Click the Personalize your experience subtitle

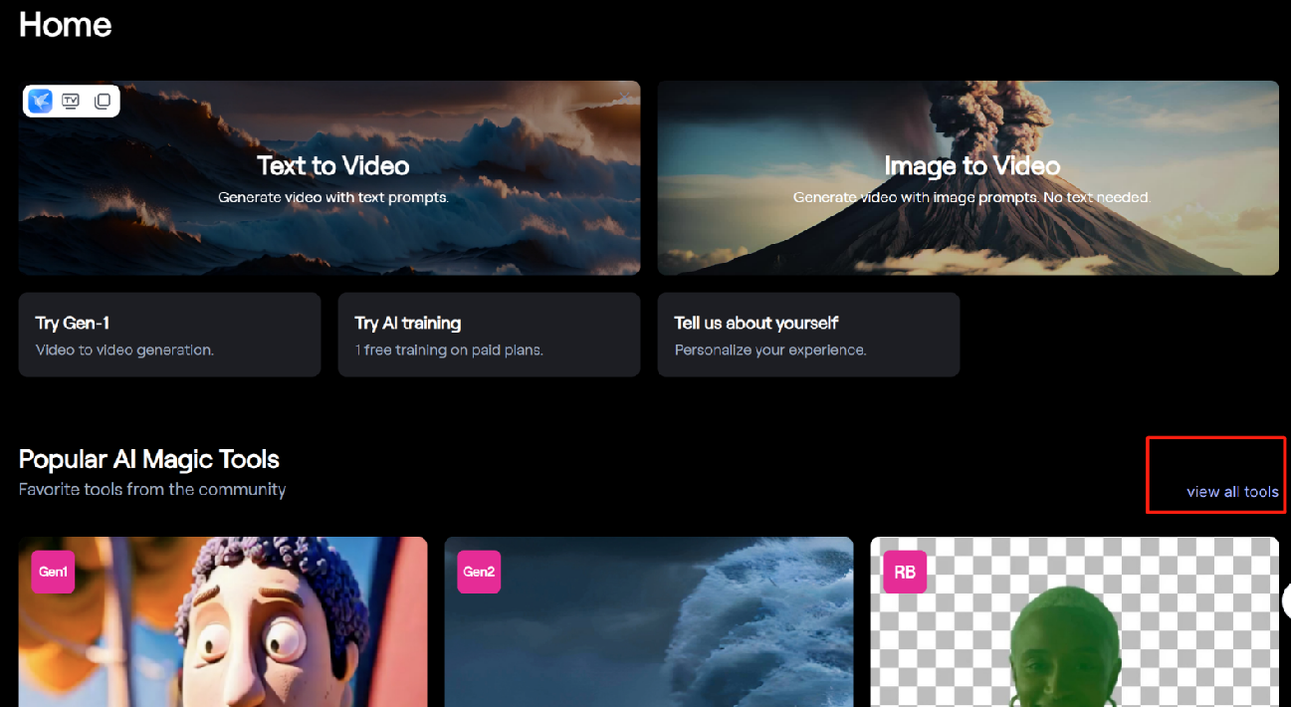pos(770,350)
